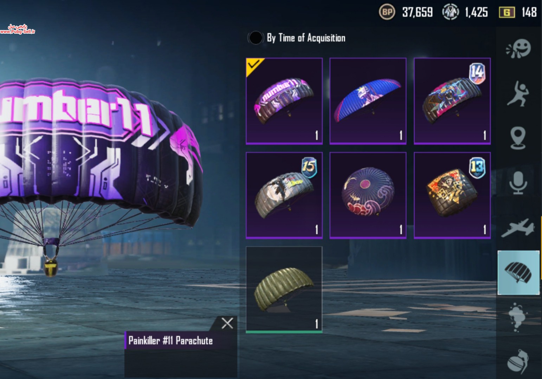Image resolution: width=542 pixels, height=379 pixels.
Task: Open the location marker category
Action: pyautogui.click(x=518, y=138)
